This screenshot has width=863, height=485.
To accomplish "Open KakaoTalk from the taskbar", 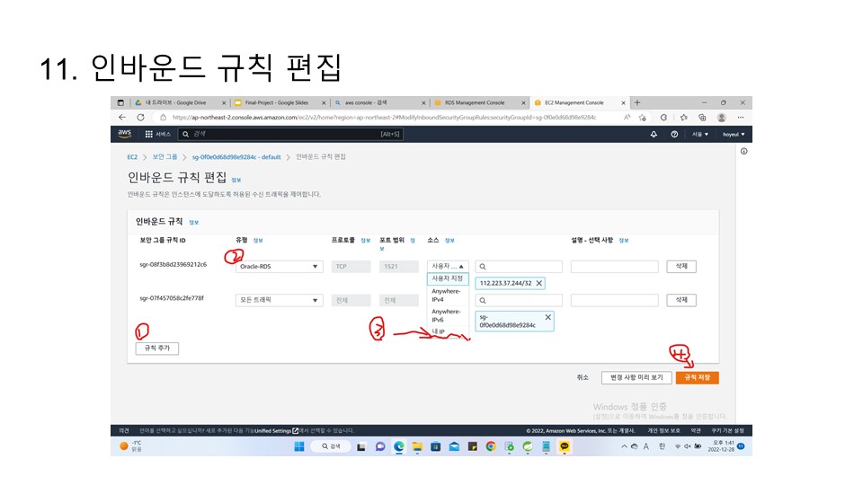I will (x=565, y=446).
